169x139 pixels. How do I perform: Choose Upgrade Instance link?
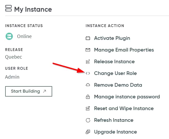pyautogui.click(x=115, y=132)
